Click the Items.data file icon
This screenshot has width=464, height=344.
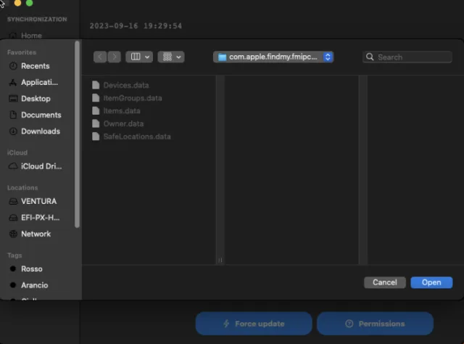tap(96, 111)
